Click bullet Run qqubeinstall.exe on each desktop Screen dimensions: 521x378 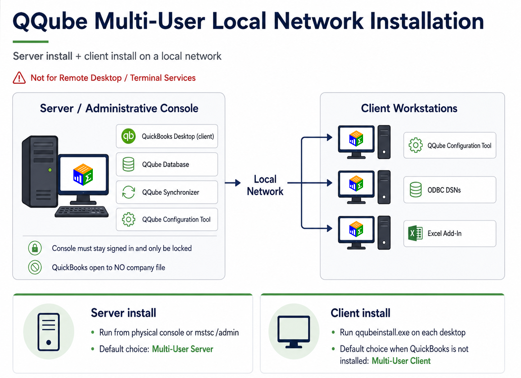(403, 332)
